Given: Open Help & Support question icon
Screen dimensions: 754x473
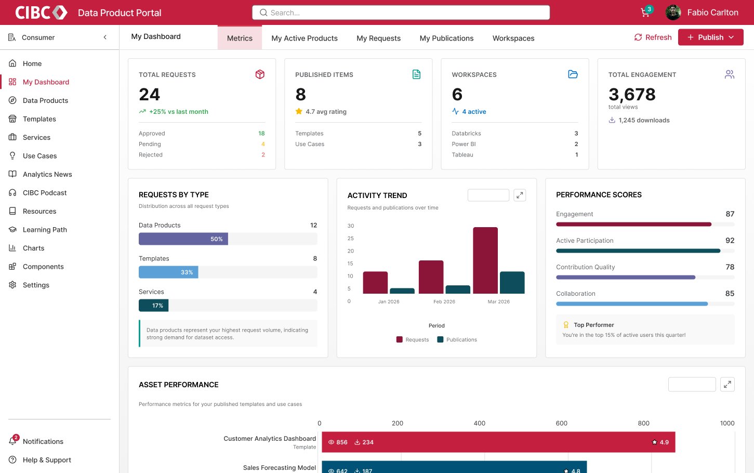Looking at the screenshot, I should [x=12, y=460].
